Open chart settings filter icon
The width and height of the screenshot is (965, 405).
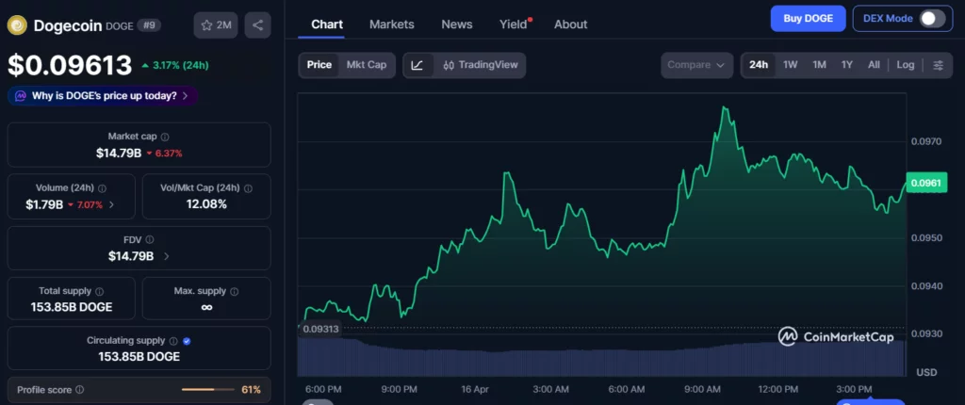938,65
